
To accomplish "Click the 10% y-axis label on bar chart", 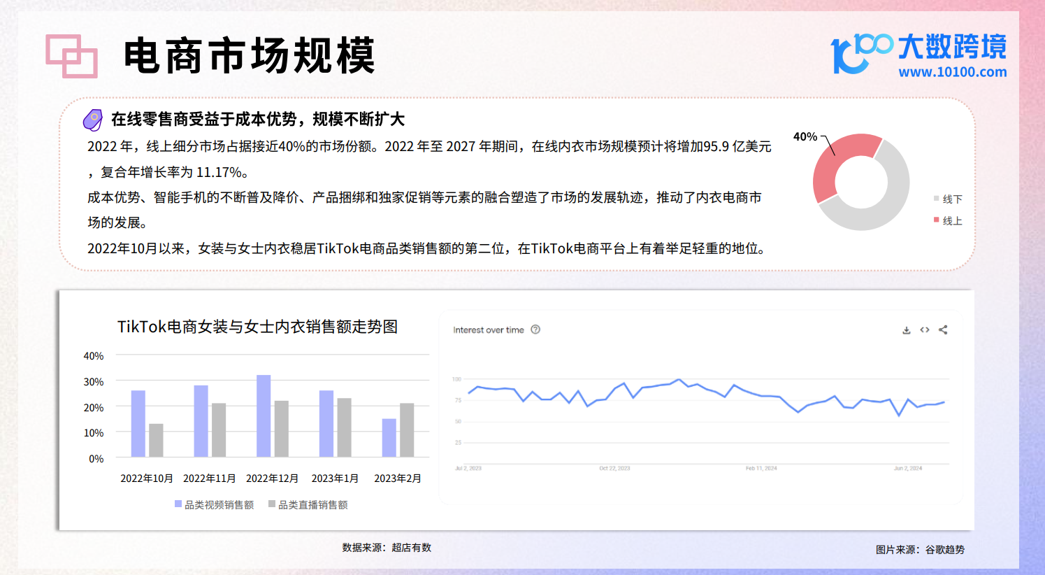I will [94, 433].
